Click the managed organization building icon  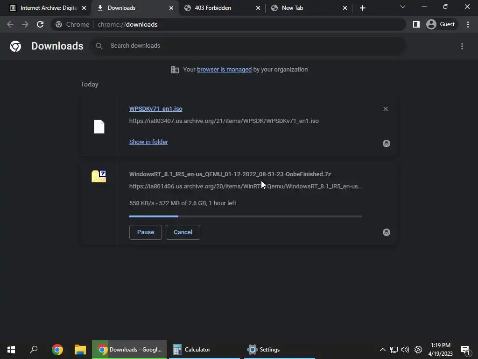[175, 70]
